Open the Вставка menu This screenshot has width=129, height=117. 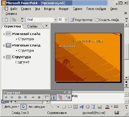tap(49, 9)
